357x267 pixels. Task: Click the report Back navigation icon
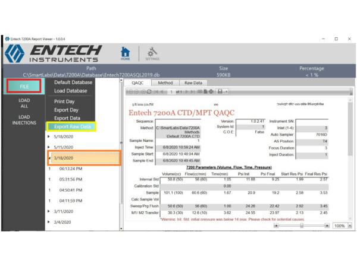(x=131, y=92)
